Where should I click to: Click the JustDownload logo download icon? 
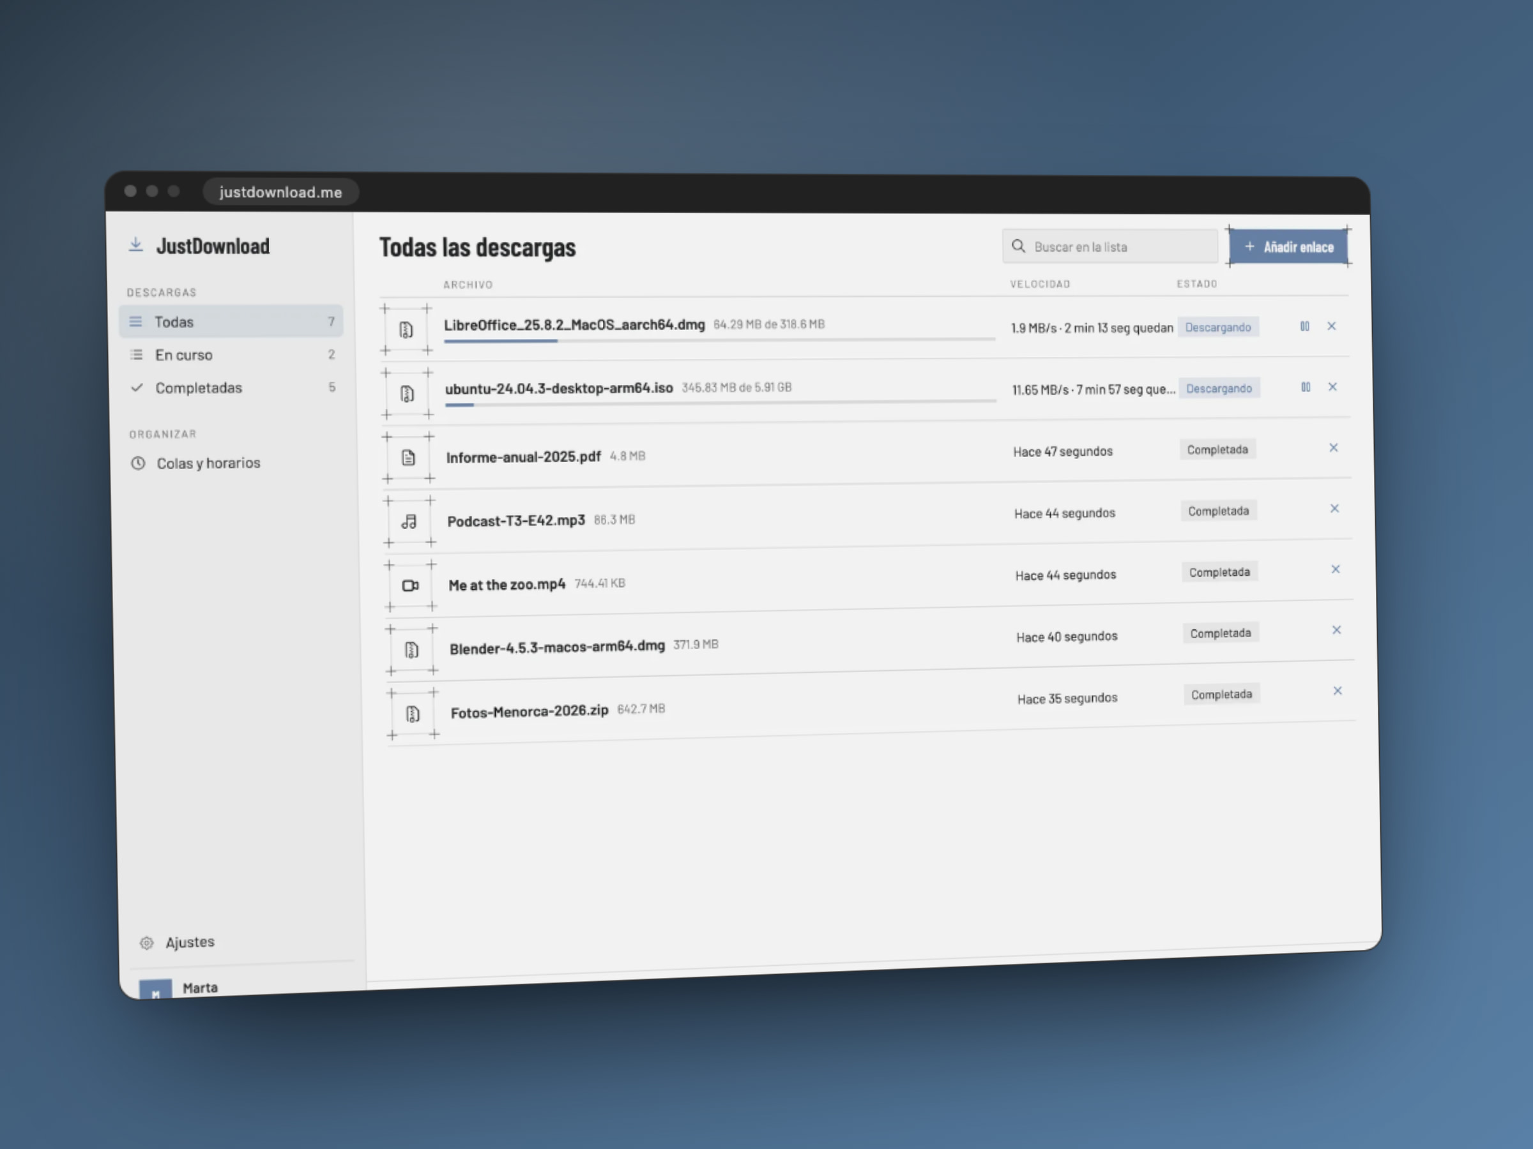(x=136, y=244)
